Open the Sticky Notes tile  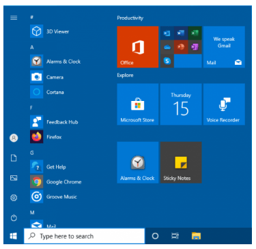181,162
